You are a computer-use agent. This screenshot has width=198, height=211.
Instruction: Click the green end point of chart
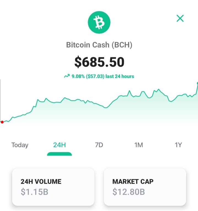tap(197, 83)
